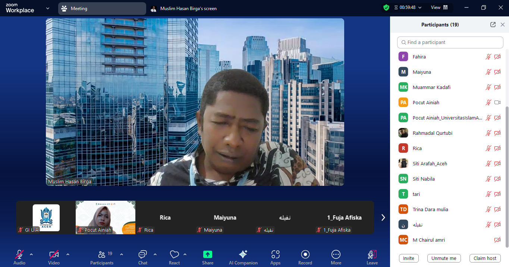Viewport: 509px width, 267px height.
Task: Click tari's camera-off icon
Action: (x=497, y=194)
